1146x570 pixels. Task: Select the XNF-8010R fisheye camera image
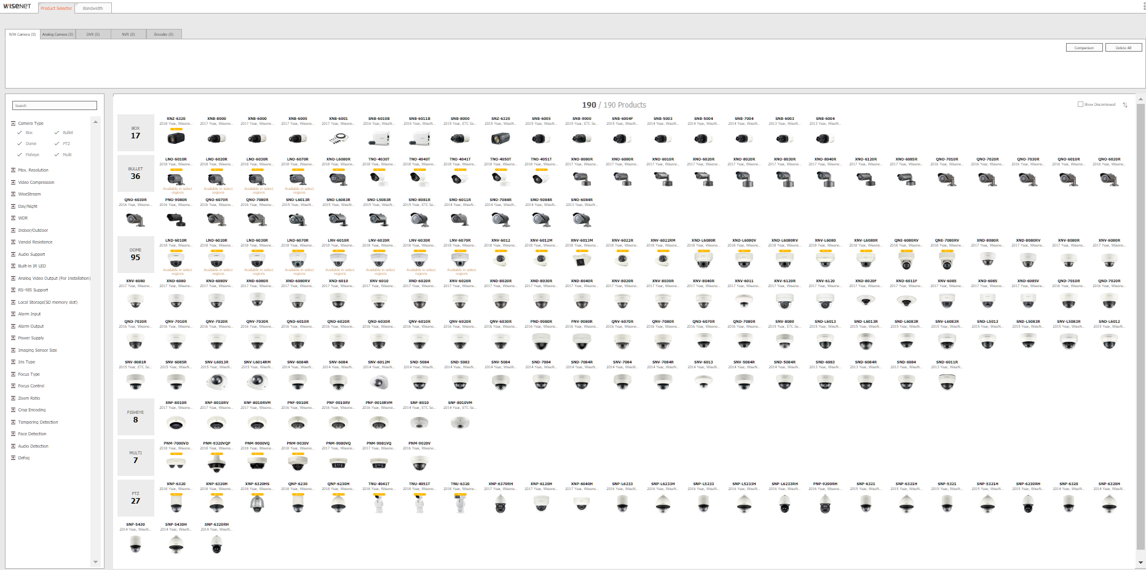(x=176, y=424)
